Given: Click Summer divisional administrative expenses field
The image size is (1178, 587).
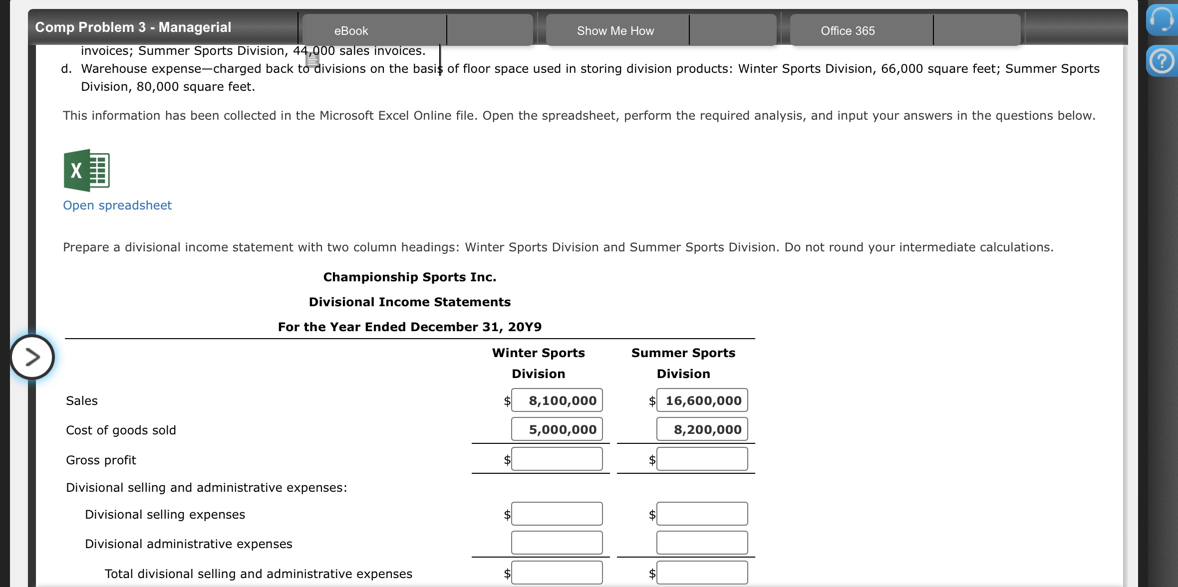Looking at the screenshot, I should pyautogui.click(x=702, y=543).
